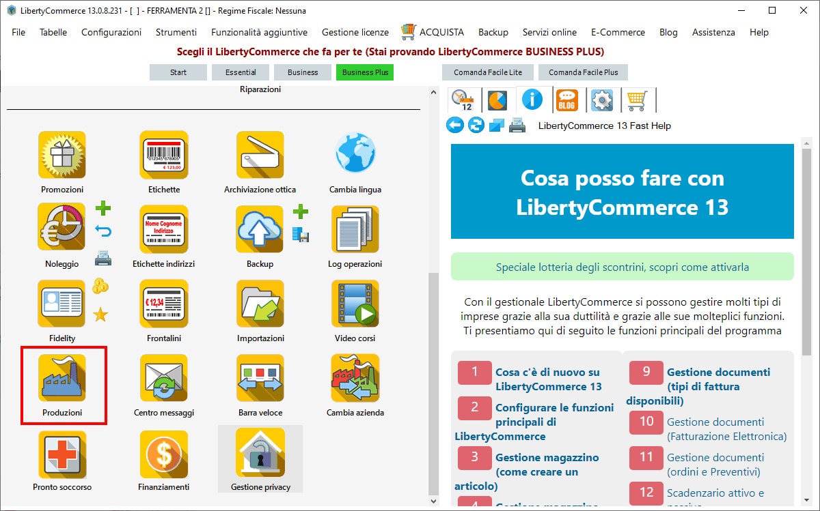The image size is (820, 511).
Task: Click star icon beside Fidelity
Action: pos(100,315)
